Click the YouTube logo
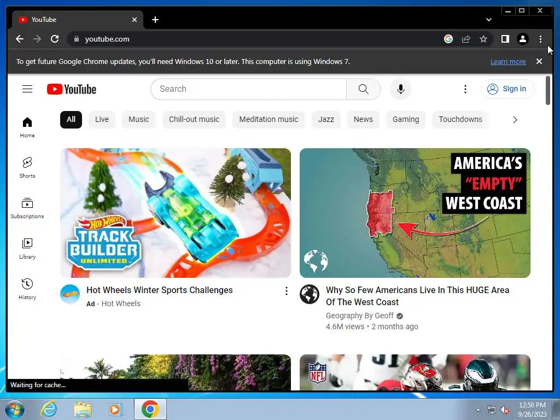Viewport: 560px width, 420px height. (x=72, y=89)
